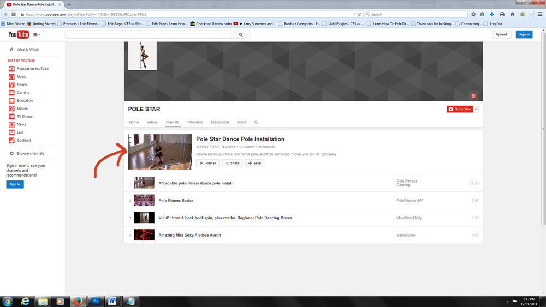Select the Playlists tab
The height and width of the screenshot is (307, 546).
point(173,122)
